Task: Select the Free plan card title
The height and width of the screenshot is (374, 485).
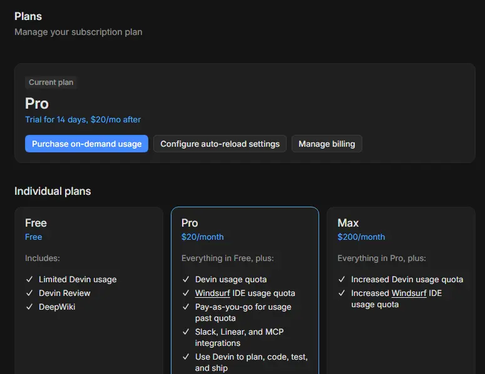Action: click(x=36, y=223)
